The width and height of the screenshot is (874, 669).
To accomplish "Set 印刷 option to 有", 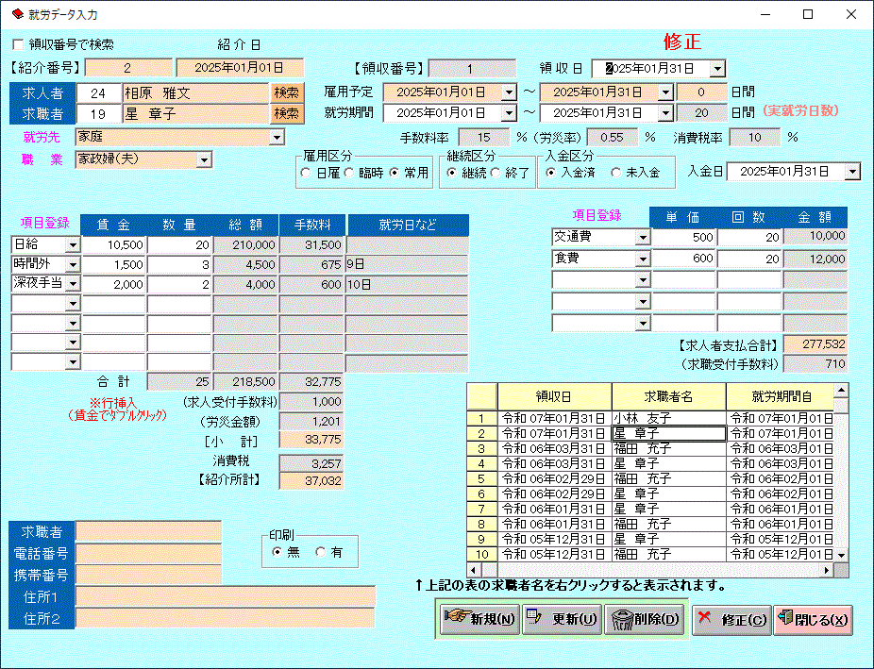I will coord(321,552).
